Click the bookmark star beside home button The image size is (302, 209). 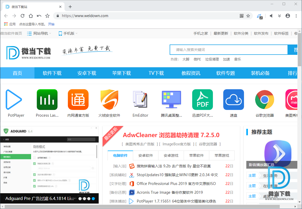click(x=47, y=16)
